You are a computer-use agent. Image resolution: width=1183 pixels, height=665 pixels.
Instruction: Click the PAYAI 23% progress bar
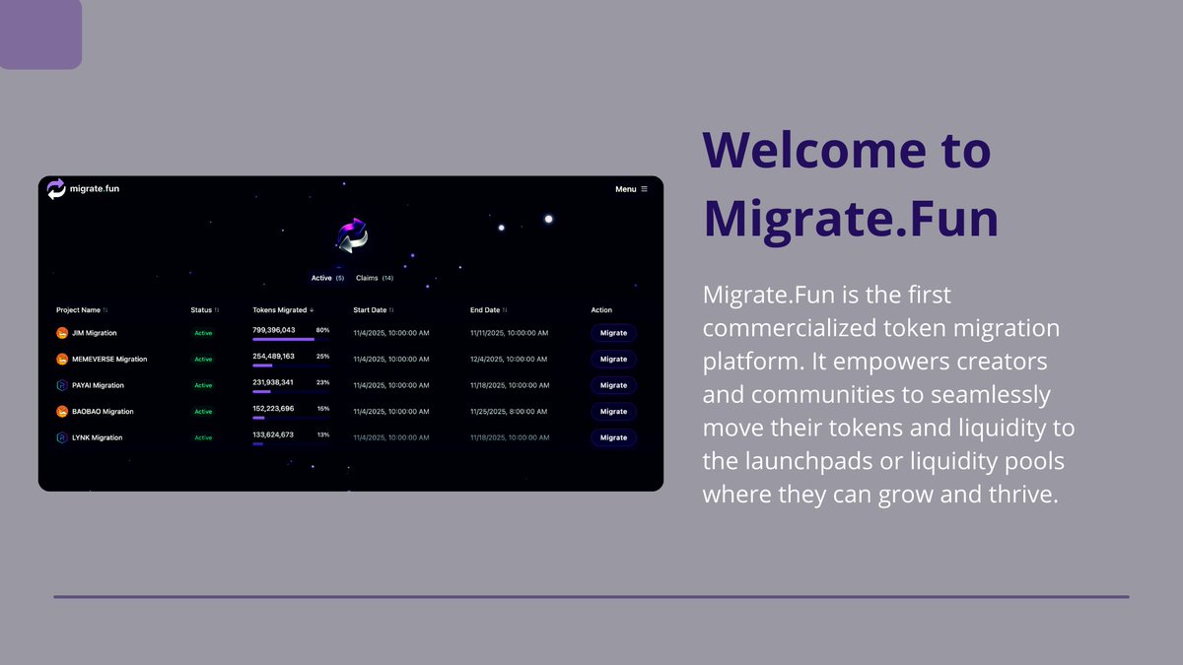291,391
